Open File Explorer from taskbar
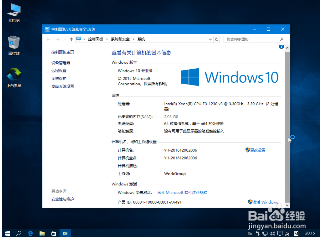 42,233
